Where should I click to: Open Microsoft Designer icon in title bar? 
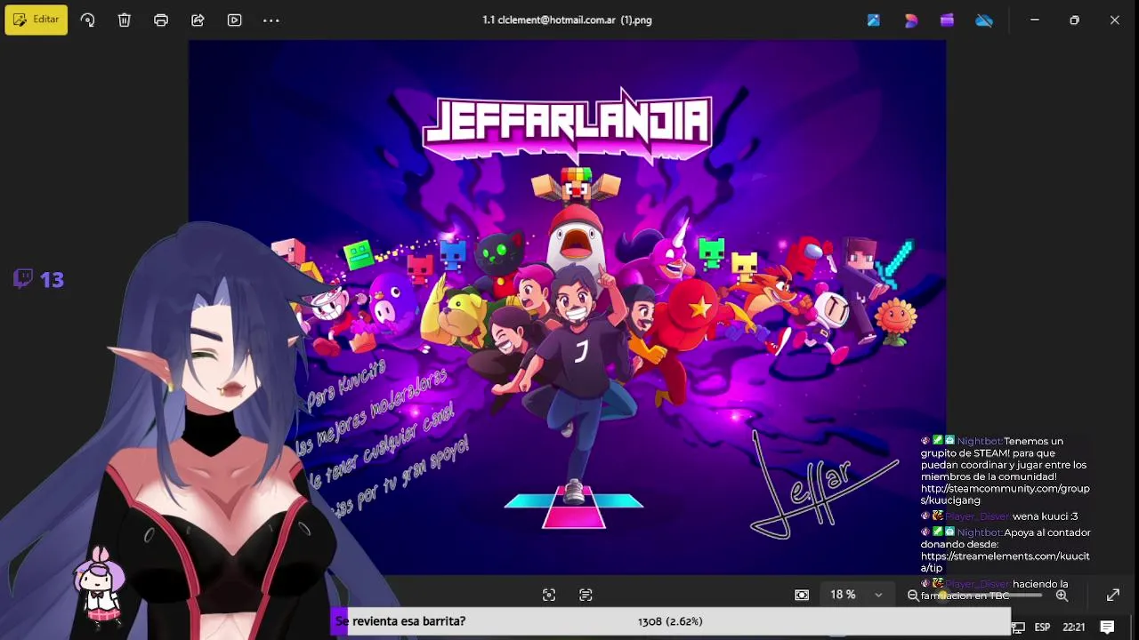click(x=910, y=20)
